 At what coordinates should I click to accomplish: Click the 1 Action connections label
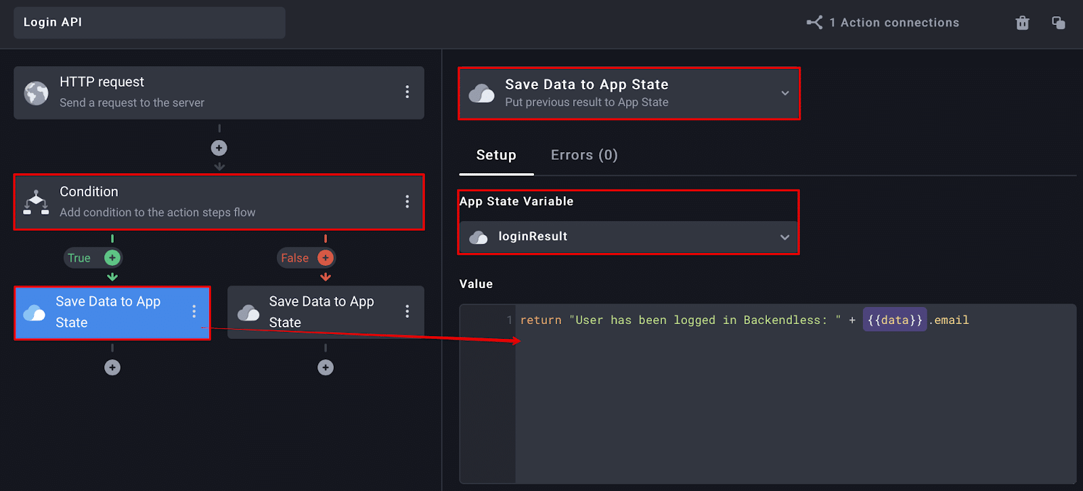pyautogui.click(x=894, y=22)
